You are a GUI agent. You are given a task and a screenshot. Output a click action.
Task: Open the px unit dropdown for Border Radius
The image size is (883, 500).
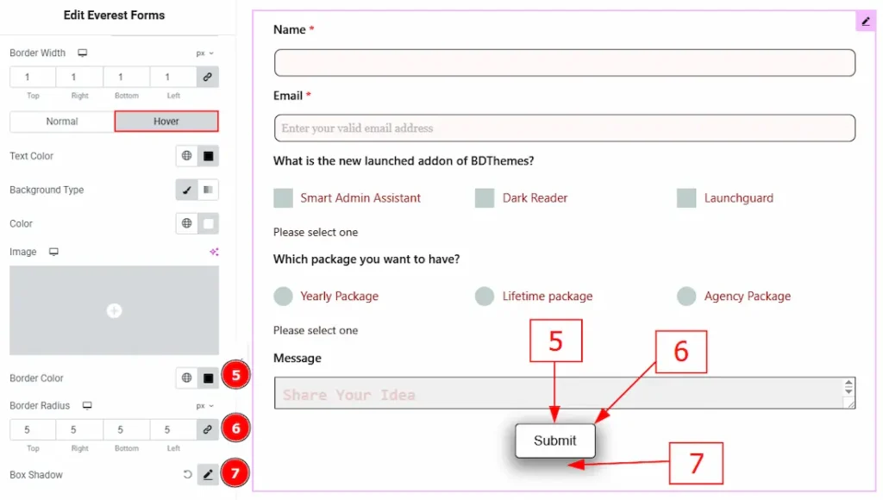pyautogui.click(x=205, y=406)
